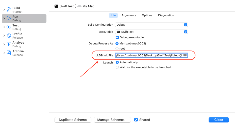Screen dimensions: 235x127
Task: Switch to the Arguments tab
Action: 129,15
